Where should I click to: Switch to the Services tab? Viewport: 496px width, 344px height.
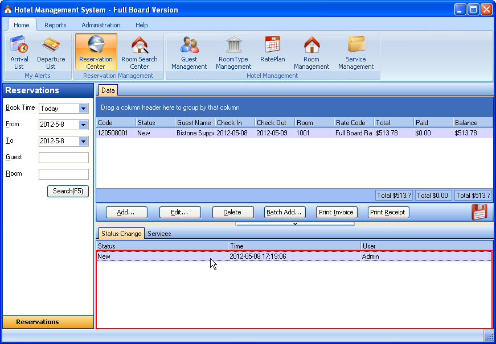(x=159, y=234)
